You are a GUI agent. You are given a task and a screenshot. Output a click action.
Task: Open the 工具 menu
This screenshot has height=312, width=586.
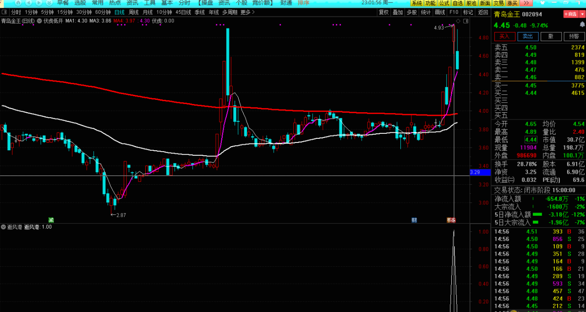point(150,3)
